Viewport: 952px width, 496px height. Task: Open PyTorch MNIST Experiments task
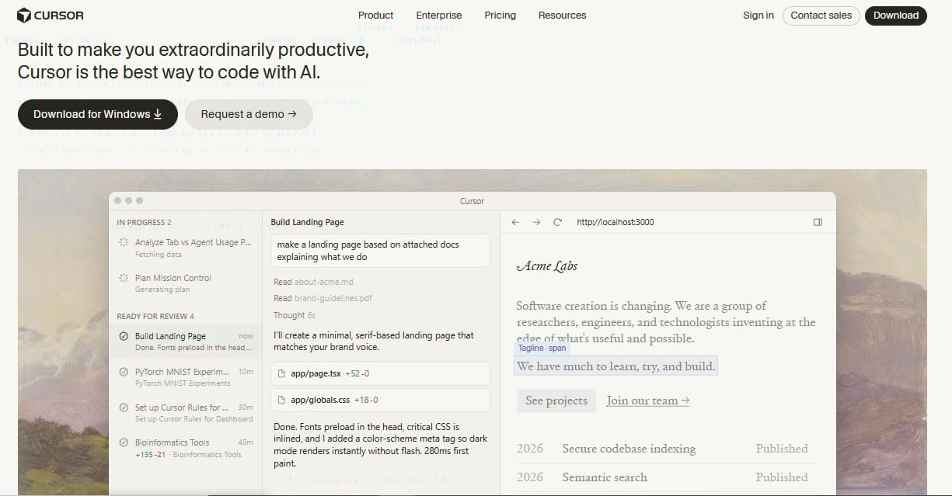point(186,377)
